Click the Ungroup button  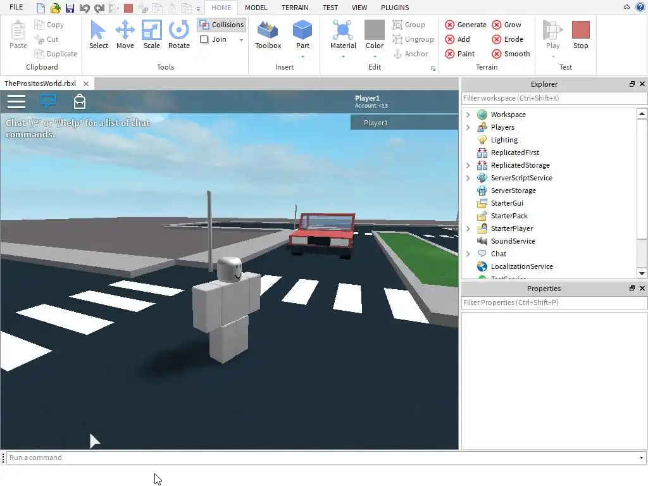[x=413, y=39]
